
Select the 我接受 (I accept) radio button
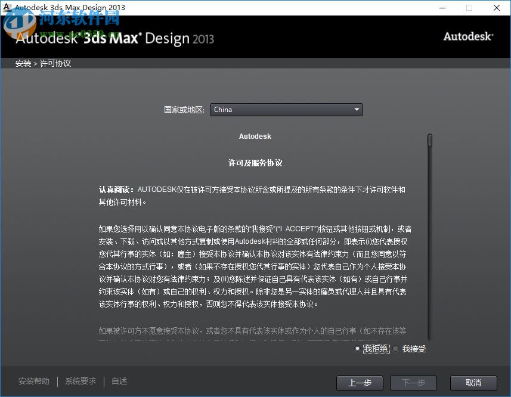tap(395, 349)
